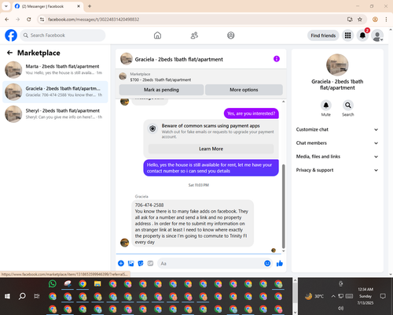Image resolution: width=393 pixels, height=315 pixels.
Task: Bookmark this page with the star icon
Action: [360, 20]
